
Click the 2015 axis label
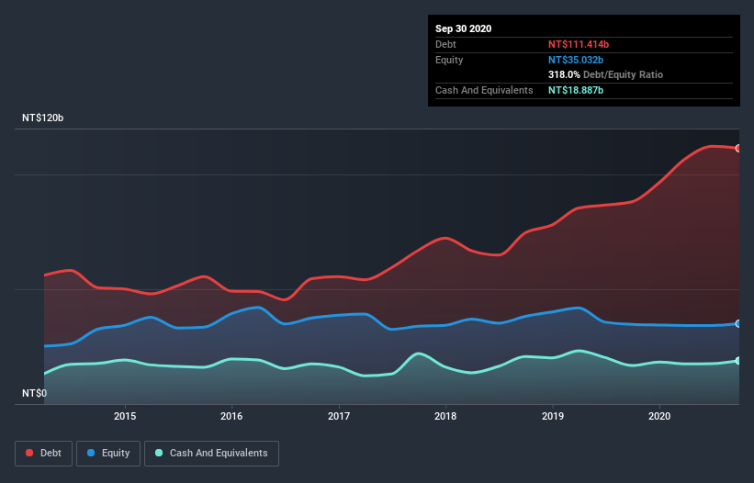(x=125, y=416)
